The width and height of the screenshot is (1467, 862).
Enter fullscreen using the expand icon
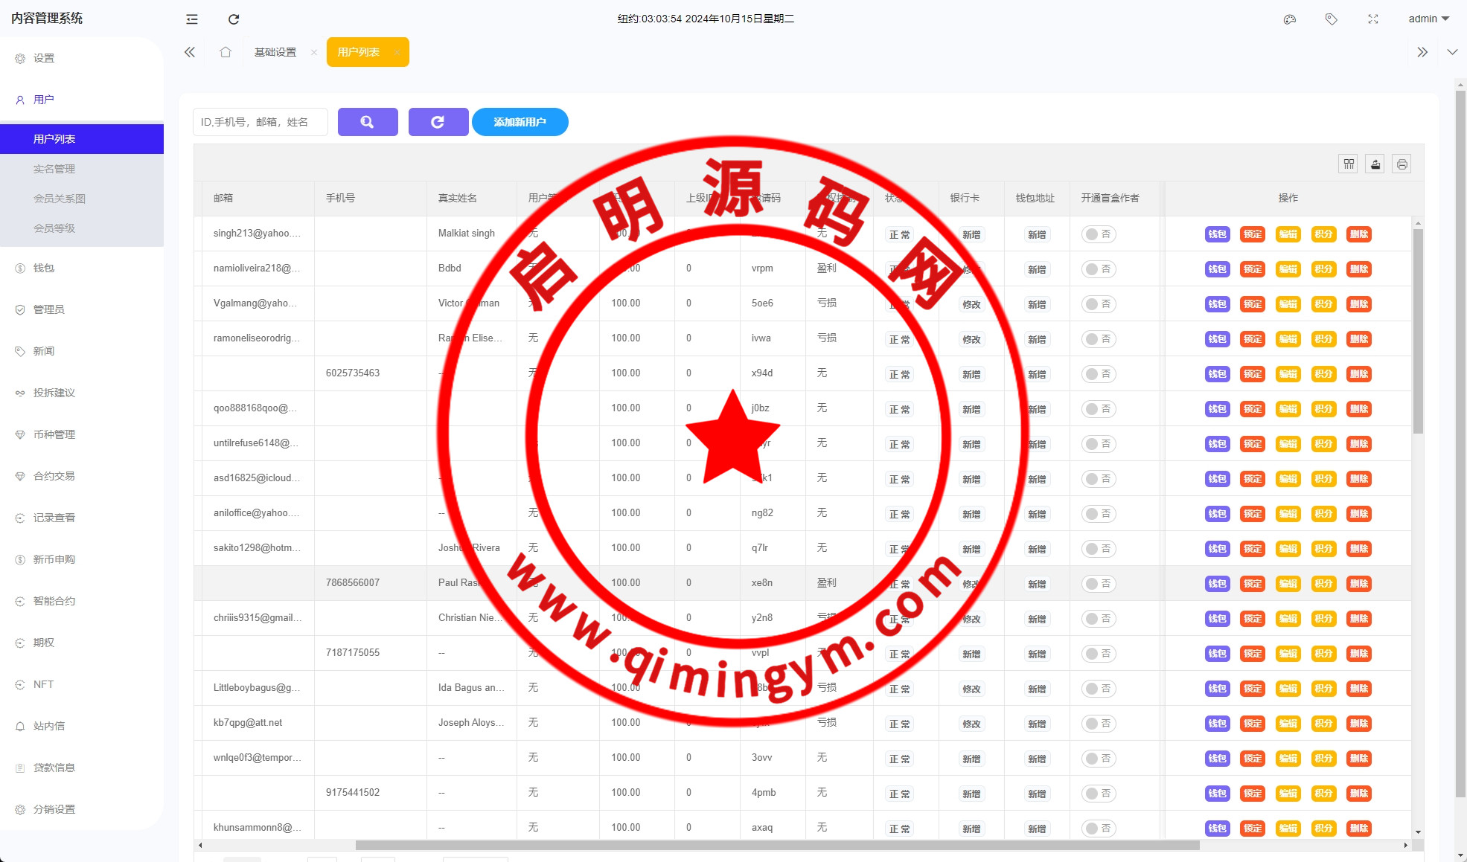coord(1373,19)
